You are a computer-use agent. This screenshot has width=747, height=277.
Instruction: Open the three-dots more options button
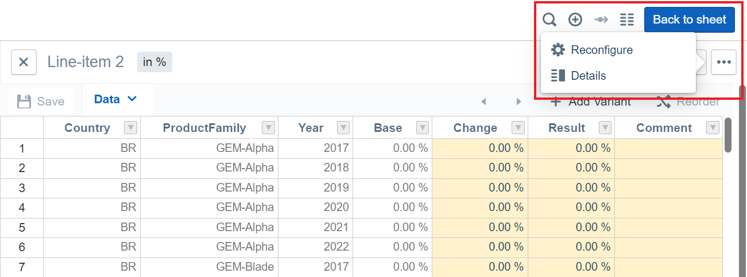point(723,62)
